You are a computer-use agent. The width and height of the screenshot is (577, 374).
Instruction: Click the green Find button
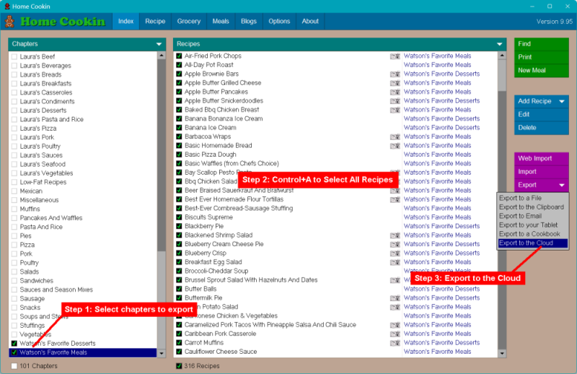[x=542, y=44]
